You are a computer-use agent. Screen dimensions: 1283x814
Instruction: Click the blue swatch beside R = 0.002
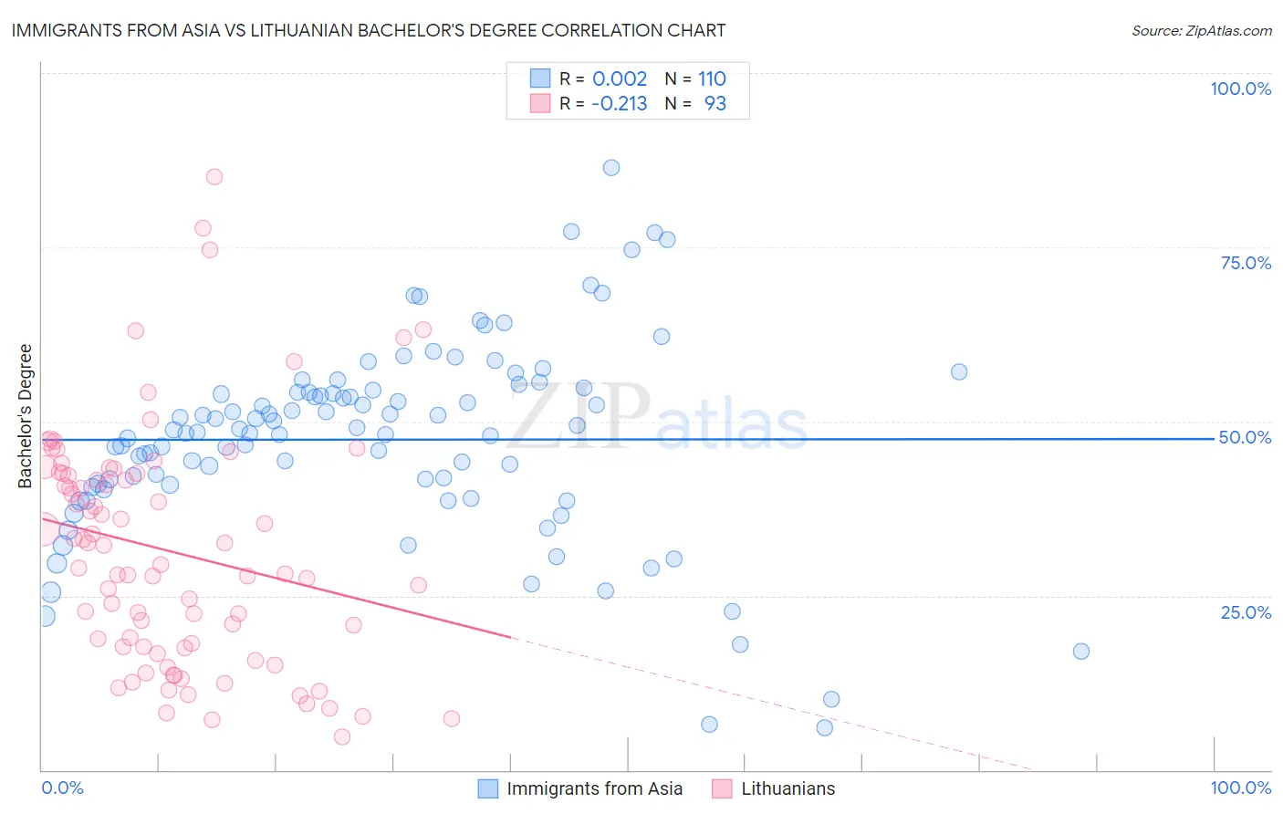coord(540,78)
